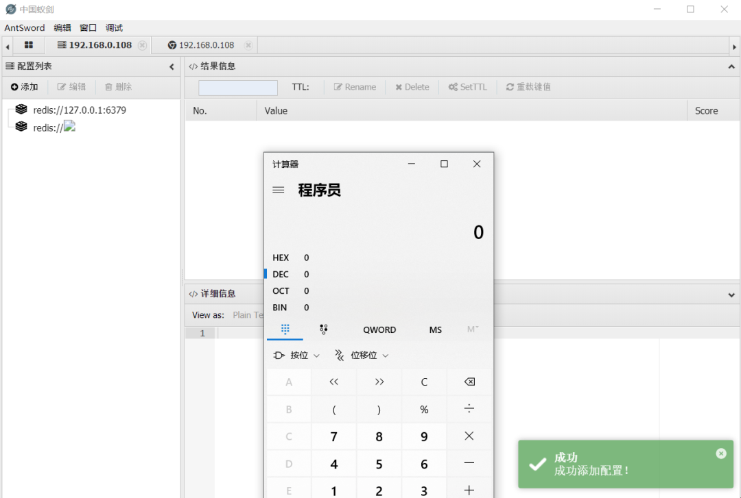This screenshot has width=741, height=498.
Task: Switch to the bit toggling keypad
Action: (324, 329)
